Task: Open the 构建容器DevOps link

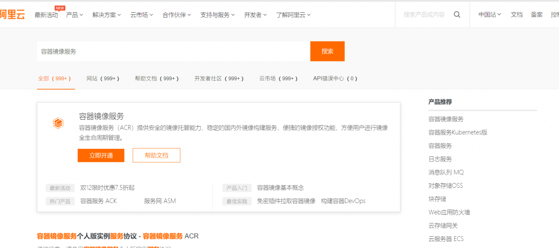Action: point(343,201)
